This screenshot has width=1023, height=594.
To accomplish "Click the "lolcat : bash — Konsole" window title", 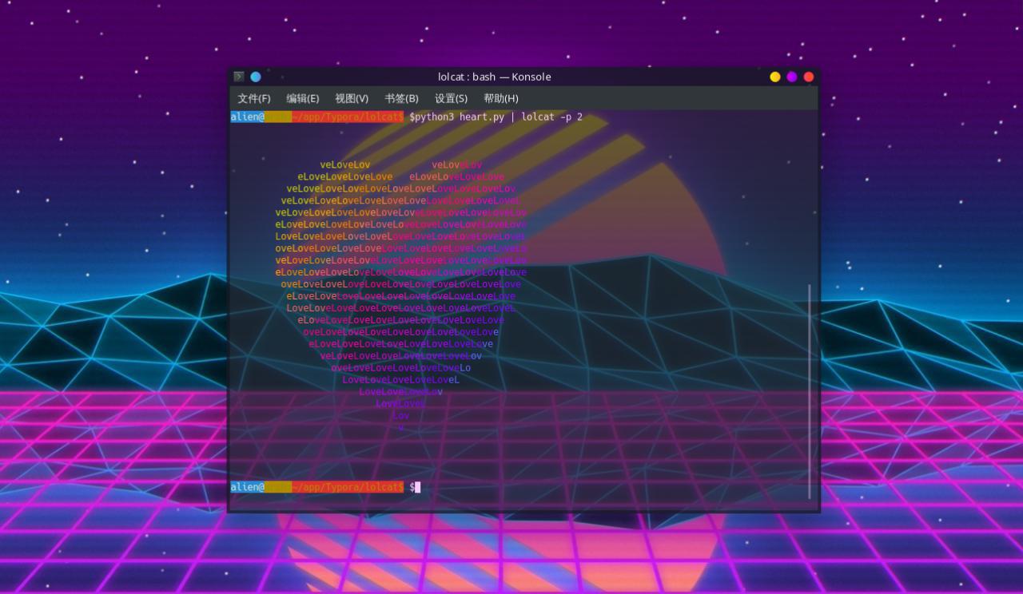I will [x=495, y=77].
